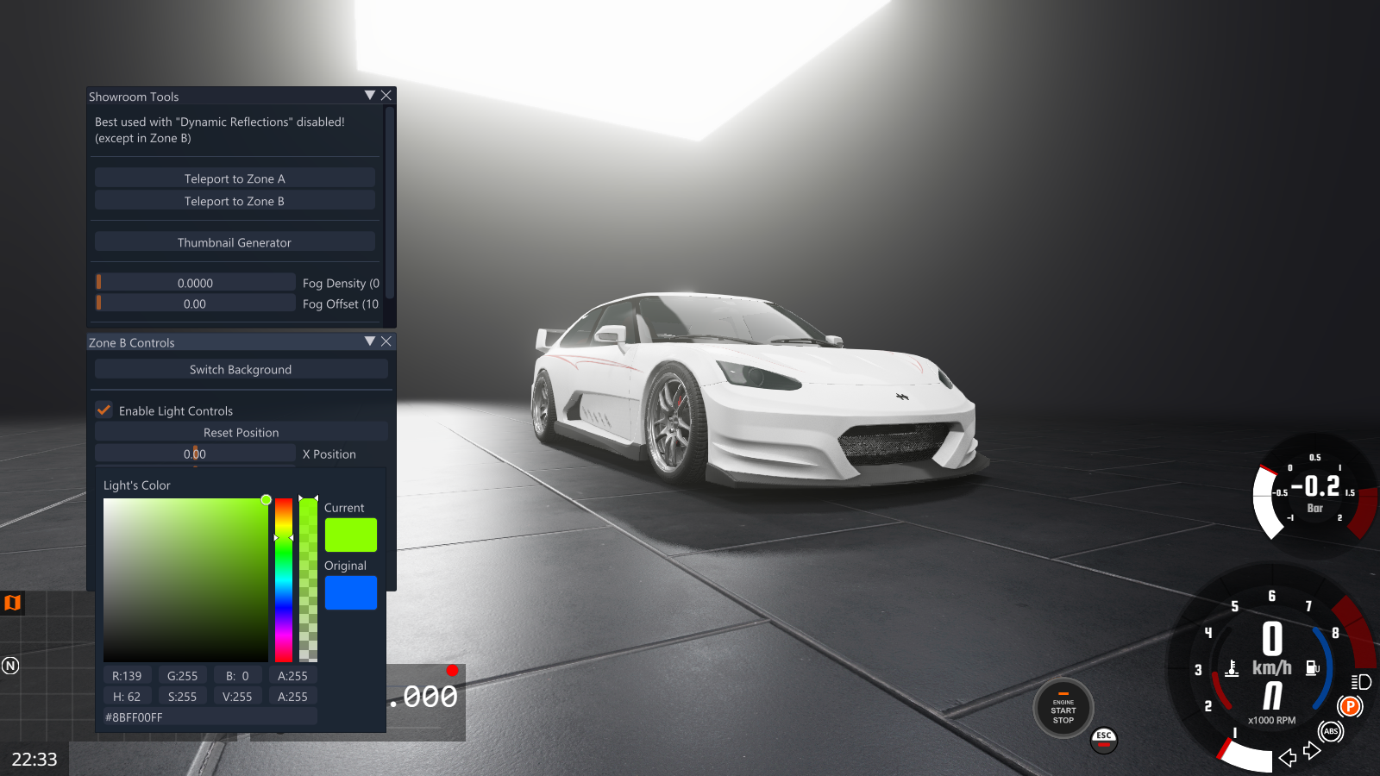Collapse the Showroom Tools window

pos(370,96)
